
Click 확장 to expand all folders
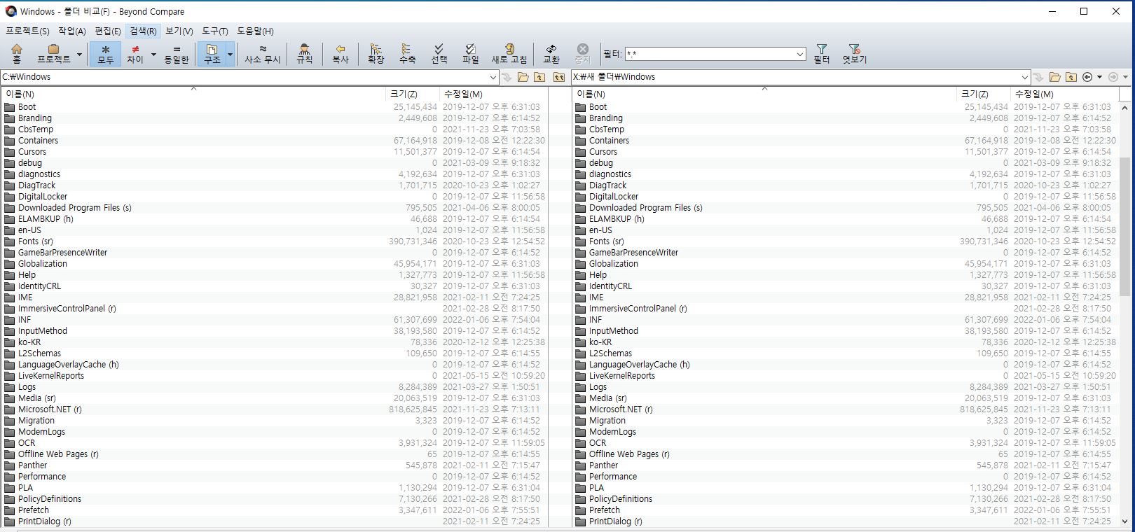(x=376, y=54)
